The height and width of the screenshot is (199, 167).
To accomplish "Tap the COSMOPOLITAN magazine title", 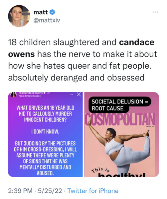I will pos(120,119).
